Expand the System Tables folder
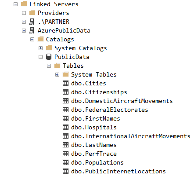 (57, 75)
